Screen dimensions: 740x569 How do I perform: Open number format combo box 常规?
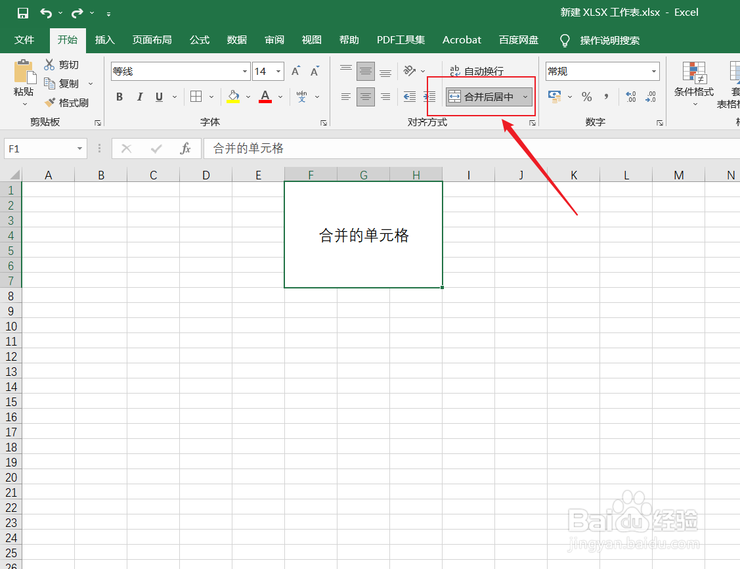tap(602, 72)
